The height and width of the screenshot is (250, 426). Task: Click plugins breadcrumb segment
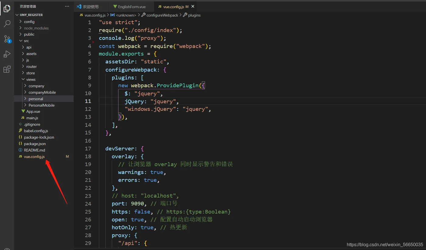point(194,15)
